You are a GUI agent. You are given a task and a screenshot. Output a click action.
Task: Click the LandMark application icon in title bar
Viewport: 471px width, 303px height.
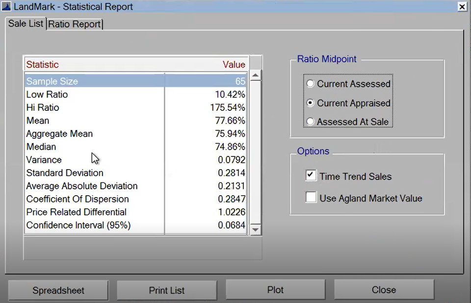tap(7, 6)
